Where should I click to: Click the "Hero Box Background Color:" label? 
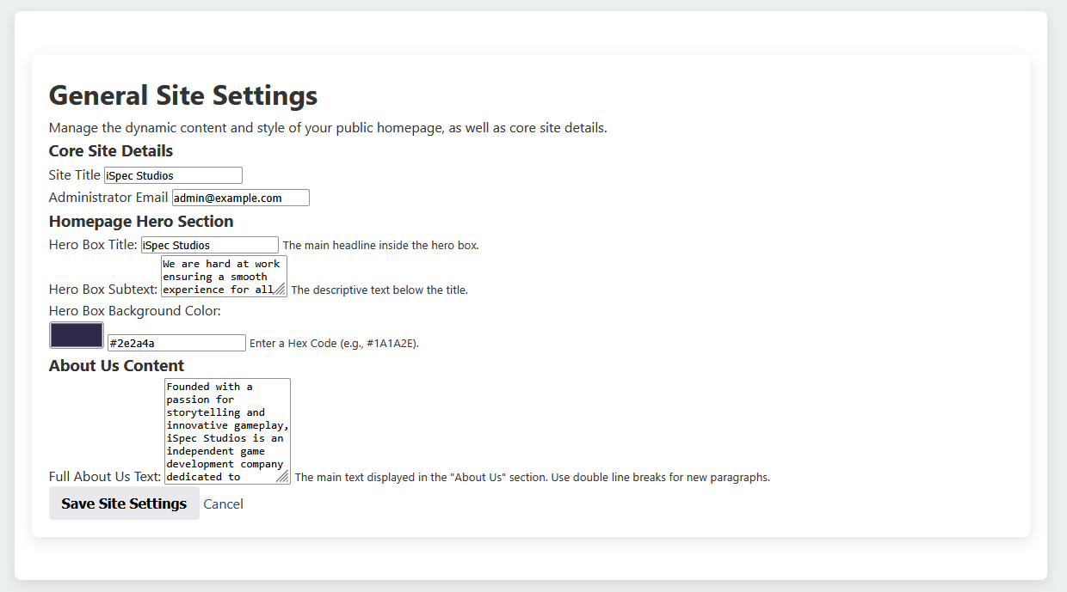click(x=135, y=311)
